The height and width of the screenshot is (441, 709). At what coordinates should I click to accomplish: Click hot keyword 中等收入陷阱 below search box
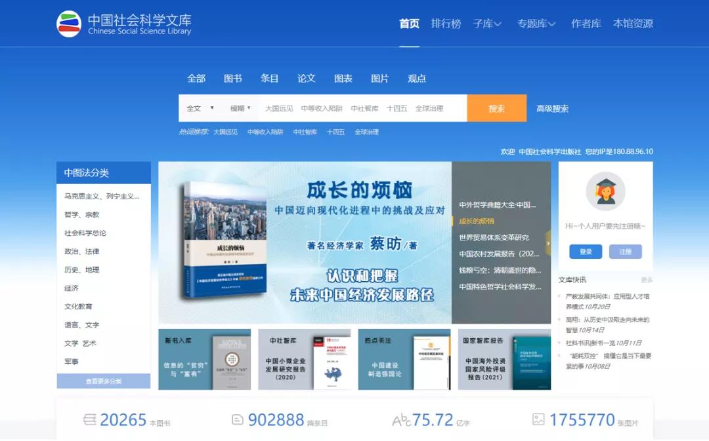pyautogui.click(x=265, y=132)
